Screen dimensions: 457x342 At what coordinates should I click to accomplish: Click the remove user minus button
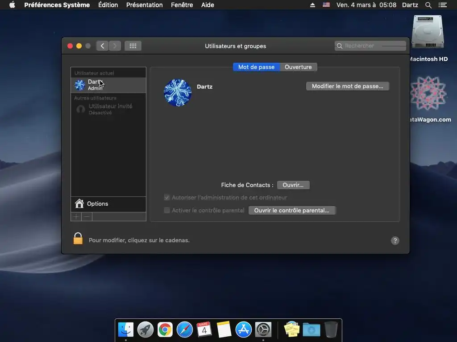(x=87, y=217)
